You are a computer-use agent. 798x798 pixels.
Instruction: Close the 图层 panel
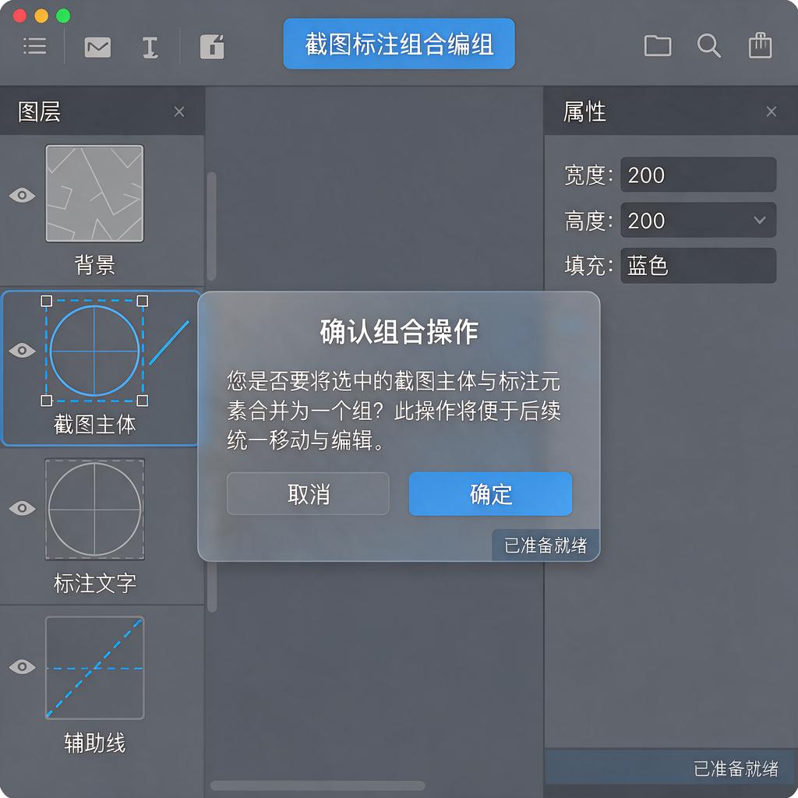click(179, 112)
